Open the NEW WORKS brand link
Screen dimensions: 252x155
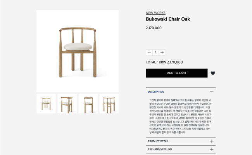(x=155, y=13)
